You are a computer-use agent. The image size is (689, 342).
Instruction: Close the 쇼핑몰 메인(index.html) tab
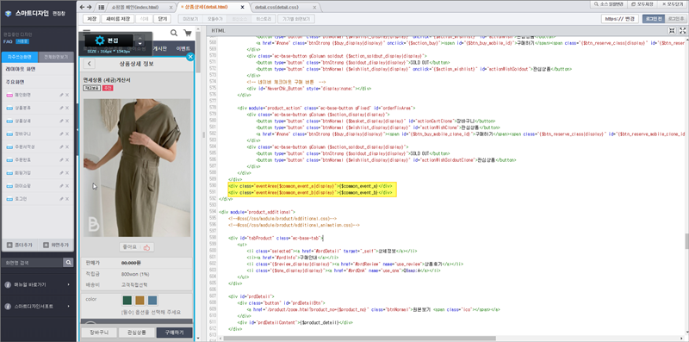pyautogui.click(x=170, y=8)
